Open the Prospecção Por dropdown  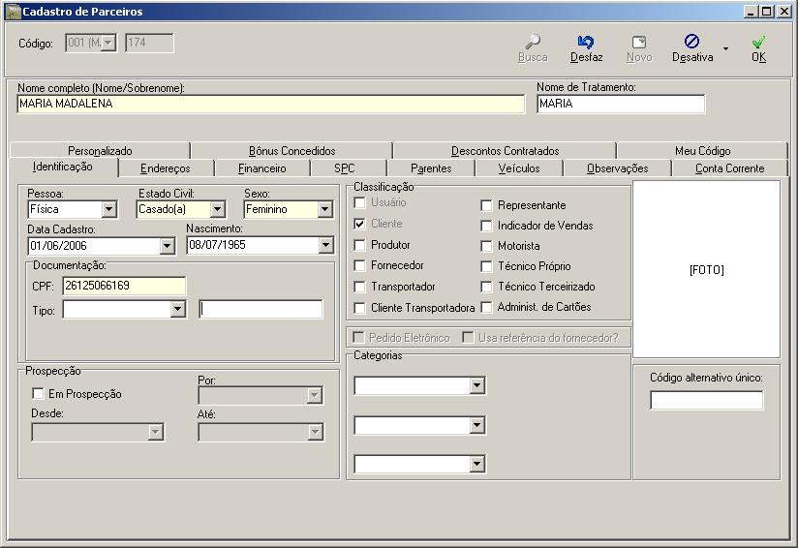[x=315, y=395]
